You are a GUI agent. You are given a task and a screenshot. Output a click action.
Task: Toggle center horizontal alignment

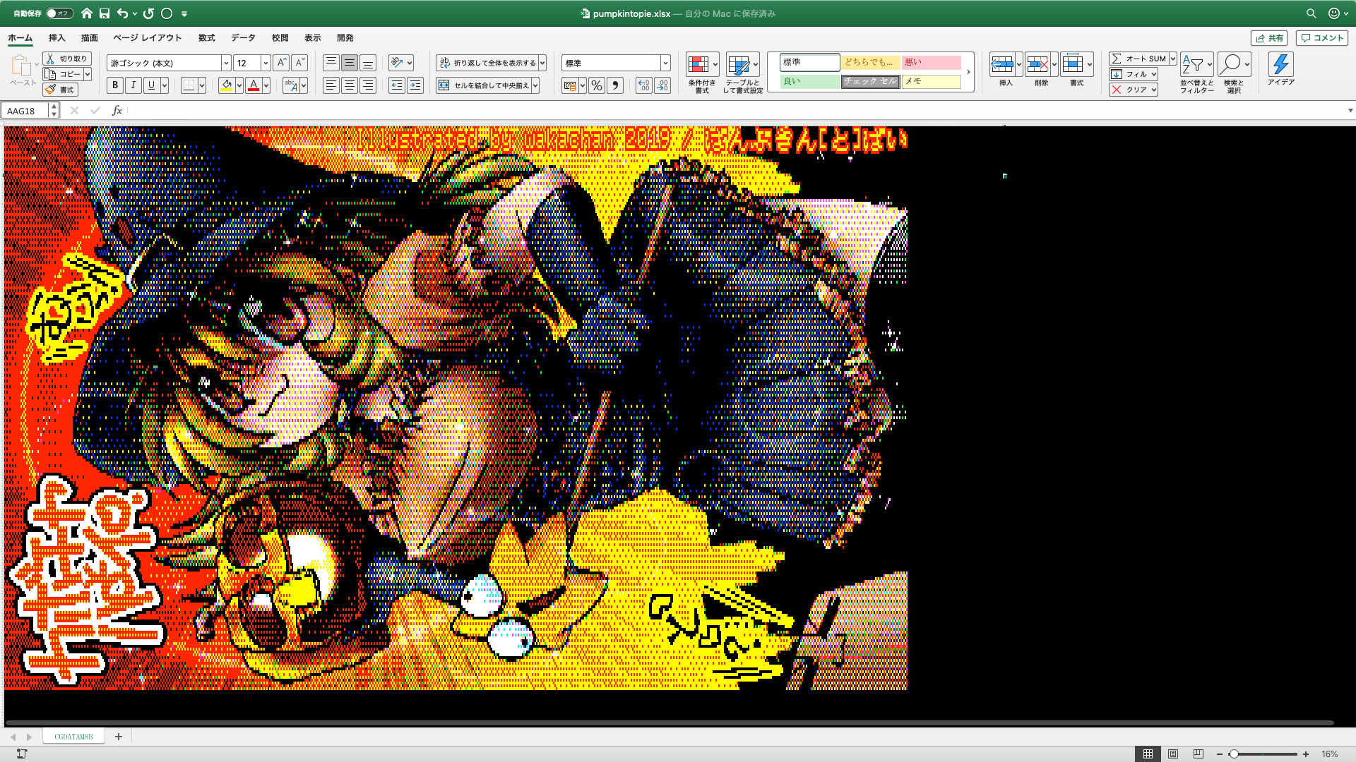349,85
